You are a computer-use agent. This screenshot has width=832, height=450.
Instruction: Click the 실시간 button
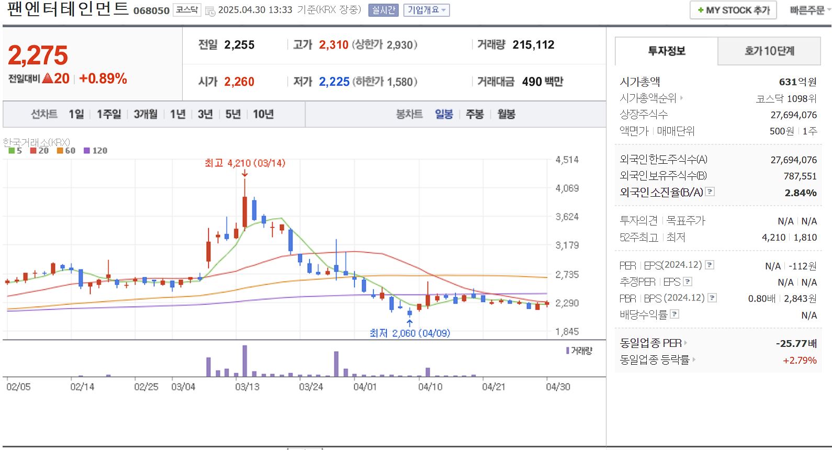384,10
